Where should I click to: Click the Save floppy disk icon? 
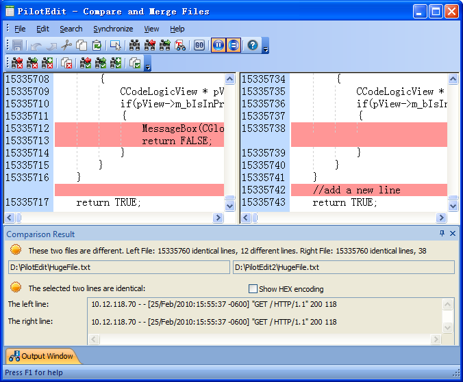(17, 46)
